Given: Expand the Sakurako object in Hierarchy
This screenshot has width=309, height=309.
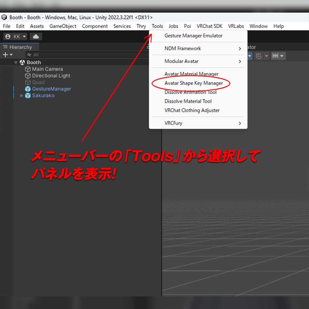Looking at the screenshot, I should (x=21, y=95).
